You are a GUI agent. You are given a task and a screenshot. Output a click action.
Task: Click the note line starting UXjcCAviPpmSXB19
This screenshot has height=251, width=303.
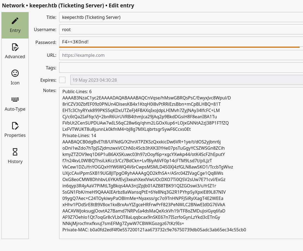[x=143, y=173]
